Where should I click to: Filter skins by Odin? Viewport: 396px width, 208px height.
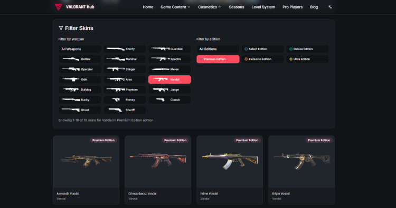80,80
